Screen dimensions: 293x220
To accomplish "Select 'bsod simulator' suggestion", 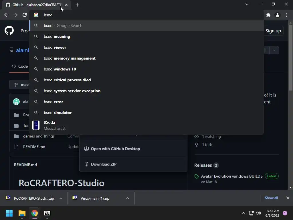I will pyautogui.click(x=146, y=113).
